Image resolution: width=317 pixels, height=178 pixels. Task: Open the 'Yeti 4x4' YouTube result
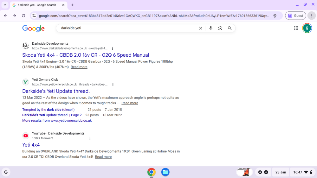click(x=31, y=145)
